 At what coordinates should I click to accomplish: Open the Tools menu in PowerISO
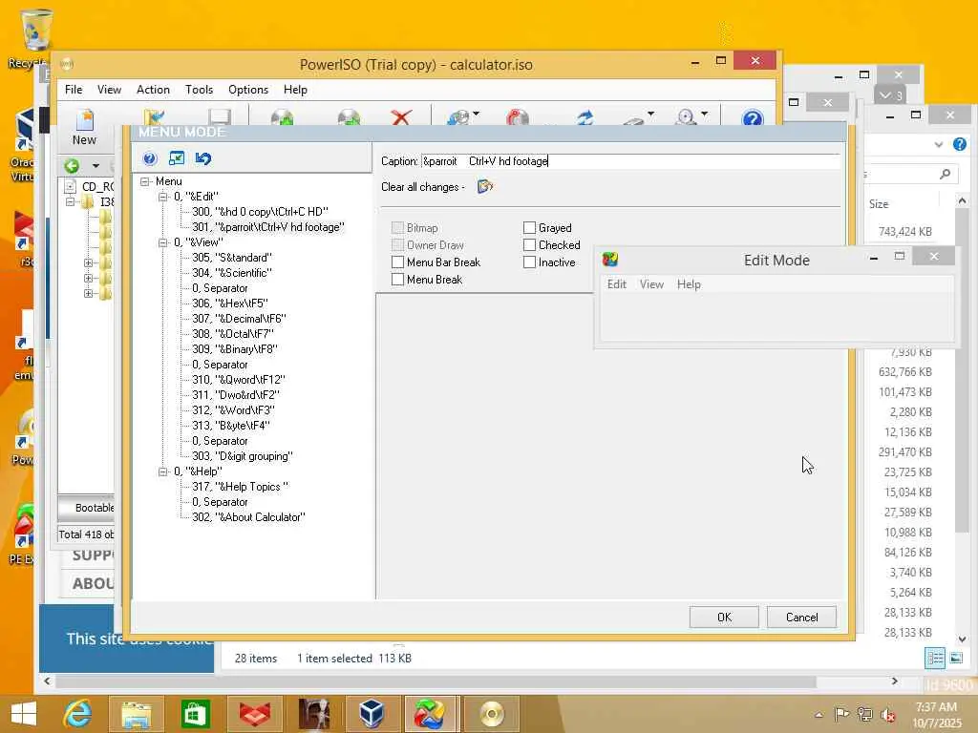tap(199, 90)
